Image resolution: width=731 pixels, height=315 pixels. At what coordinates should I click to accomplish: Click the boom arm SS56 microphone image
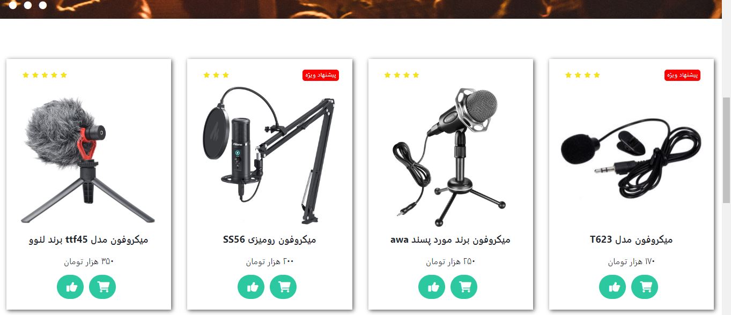(269, 155)
